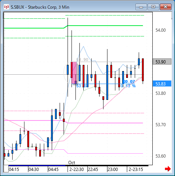Click the 2-22:30 time axis label

click(x=77, y=170)
